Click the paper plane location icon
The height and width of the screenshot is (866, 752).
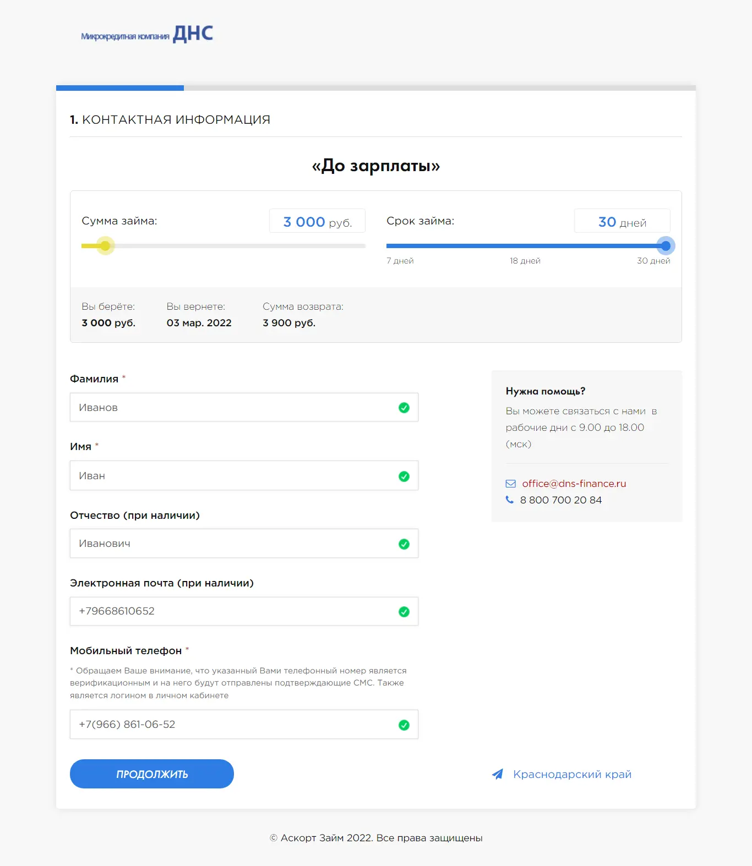[498, 774]
